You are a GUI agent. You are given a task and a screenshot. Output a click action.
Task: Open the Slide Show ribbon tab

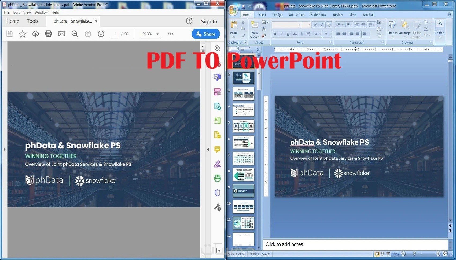[x=318, y=15]
